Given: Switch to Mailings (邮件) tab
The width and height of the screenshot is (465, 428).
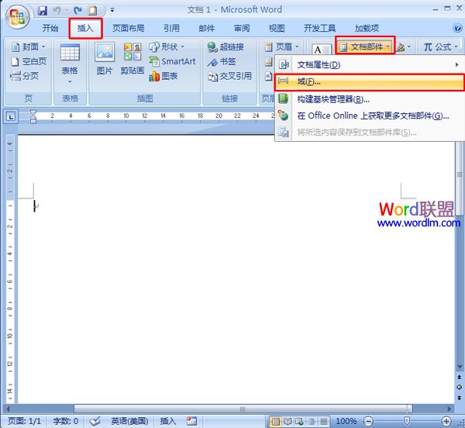Looking at the screenshot, I should (x=207, y=28).
